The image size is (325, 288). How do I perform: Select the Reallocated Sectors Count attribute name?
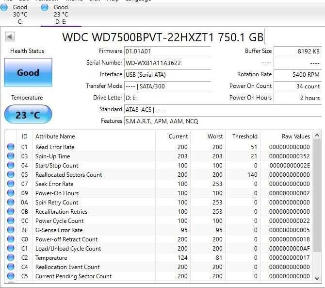tap(68, 175)
